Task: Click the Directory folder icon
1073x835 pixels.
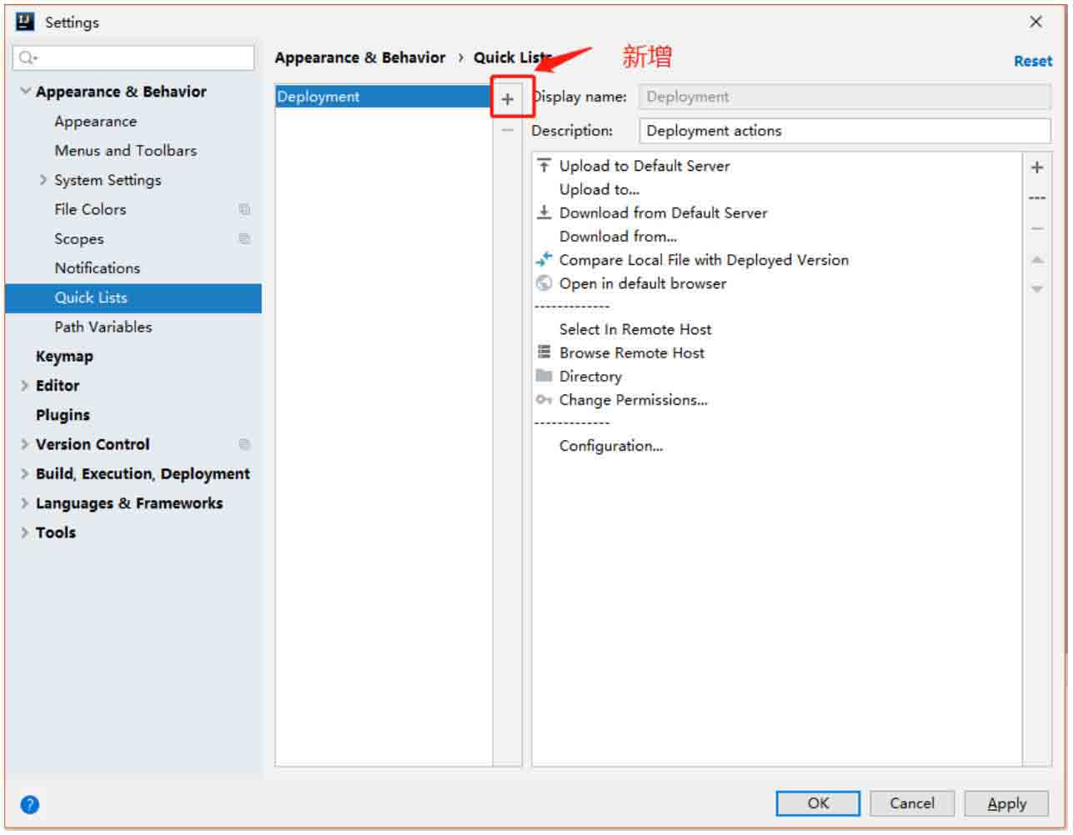Action: point(544,376)
